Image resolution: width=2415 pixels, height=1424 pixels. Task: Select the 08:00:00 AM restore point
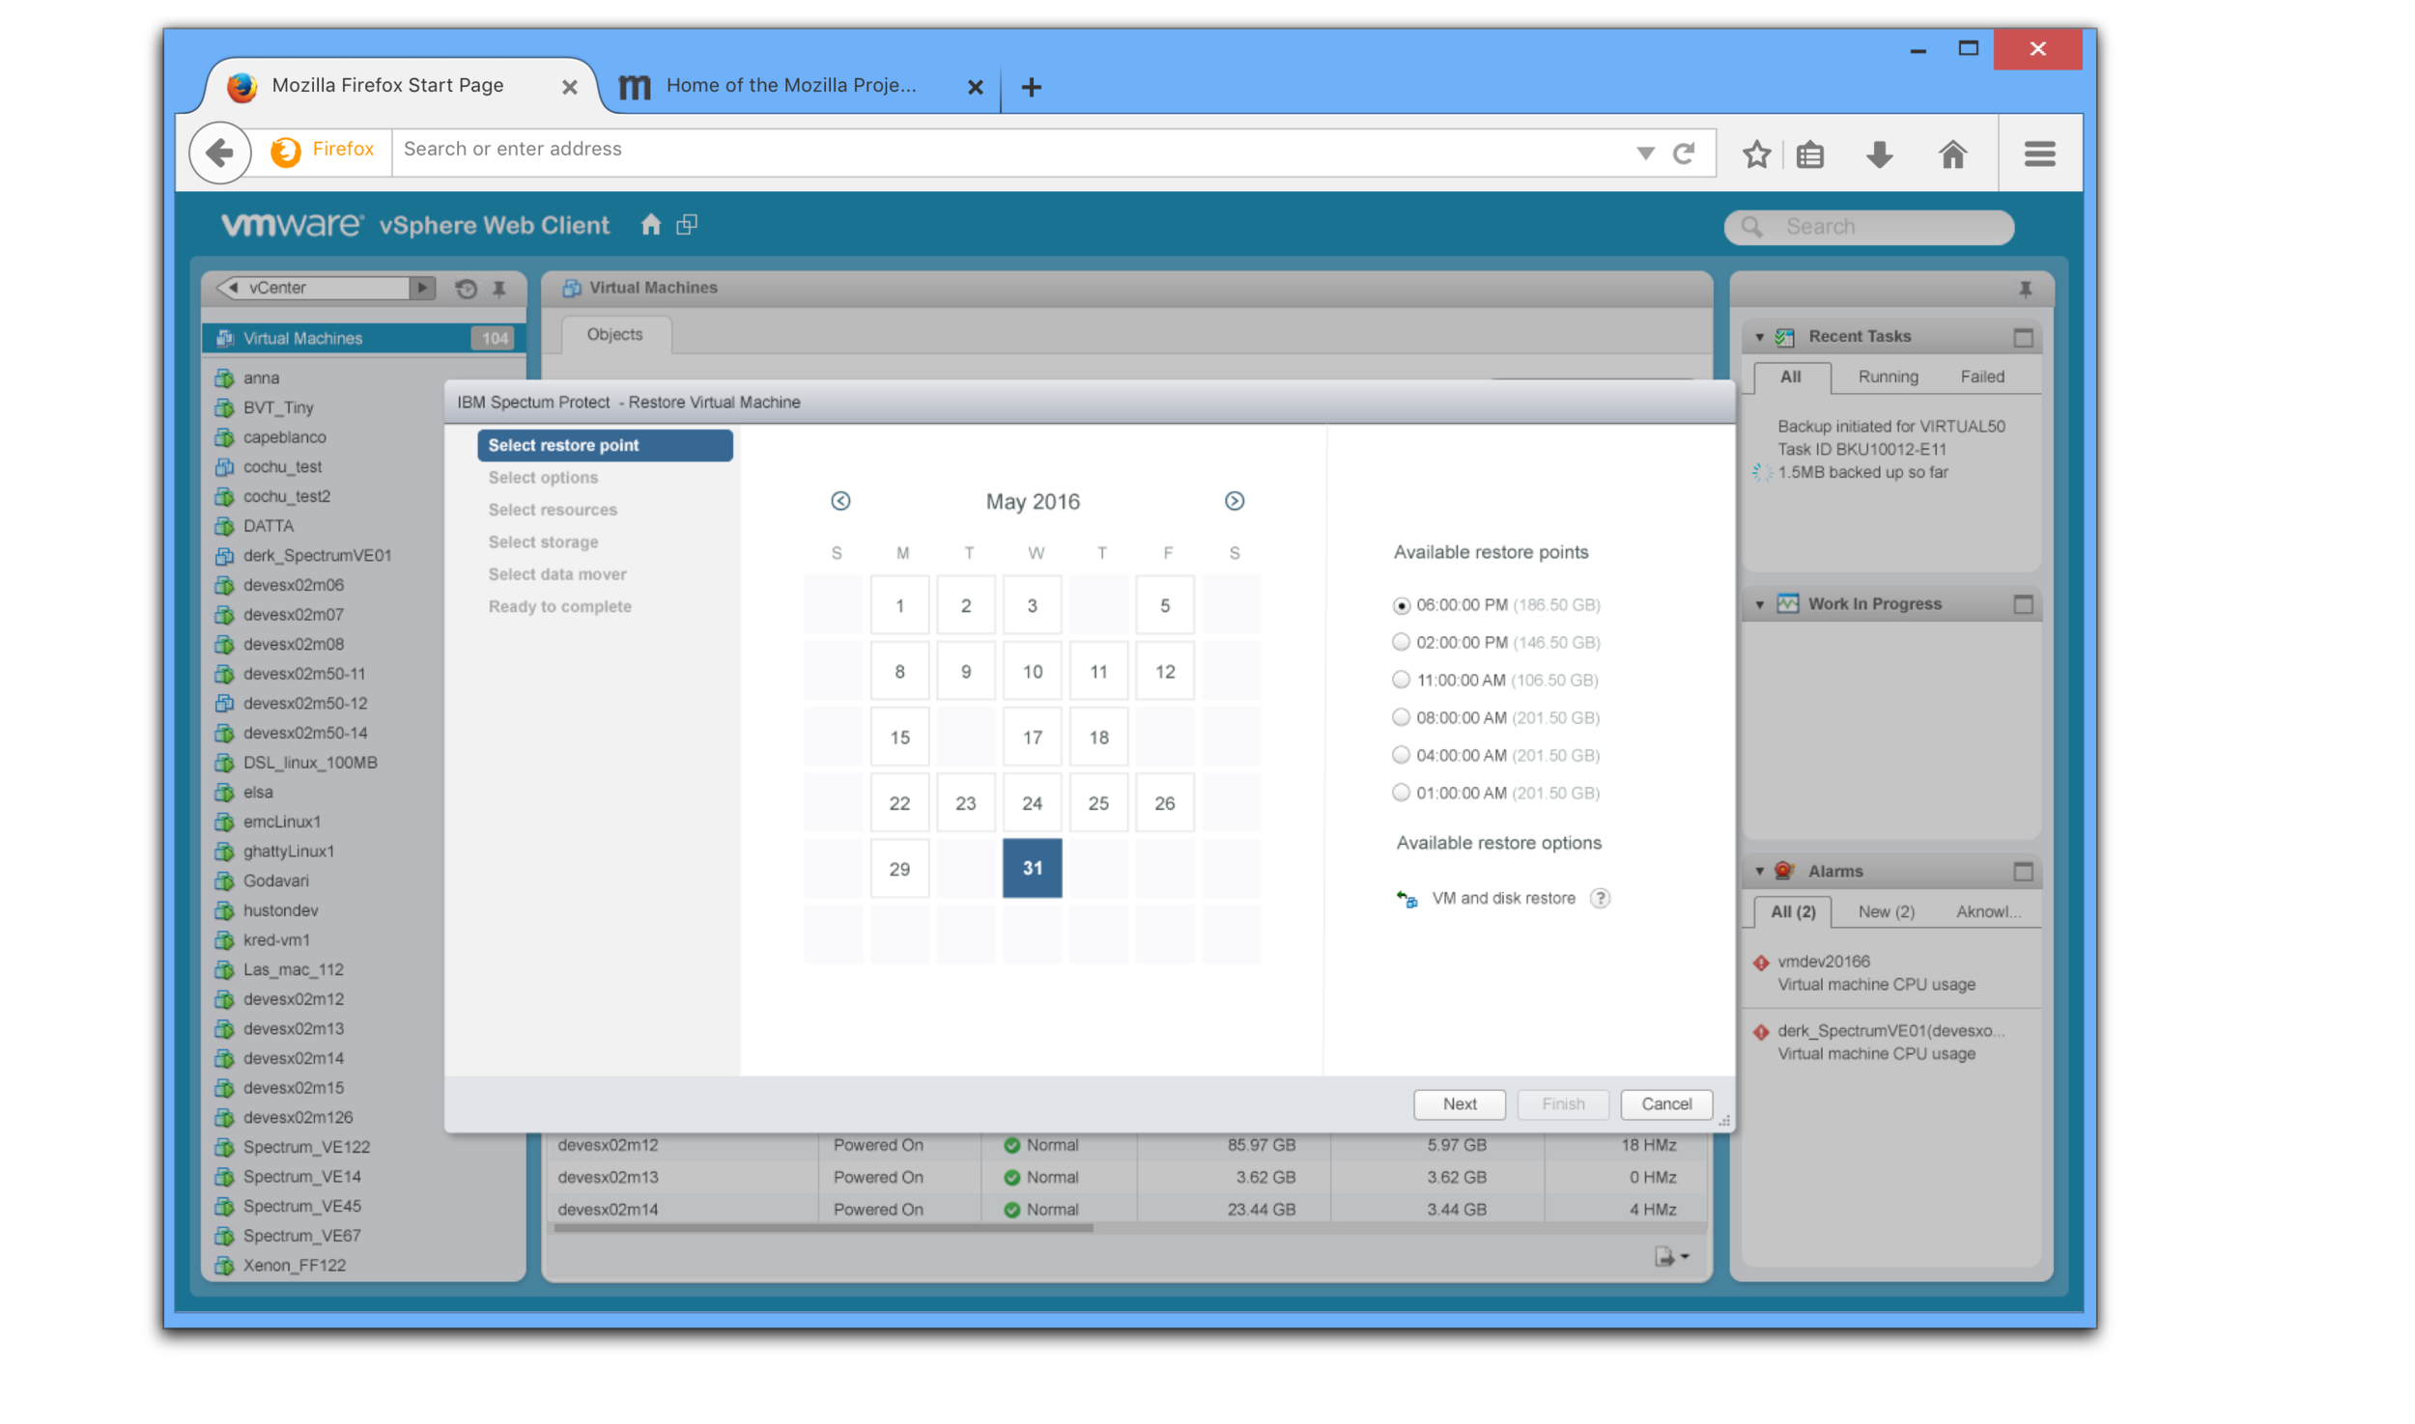point(1401,717)
